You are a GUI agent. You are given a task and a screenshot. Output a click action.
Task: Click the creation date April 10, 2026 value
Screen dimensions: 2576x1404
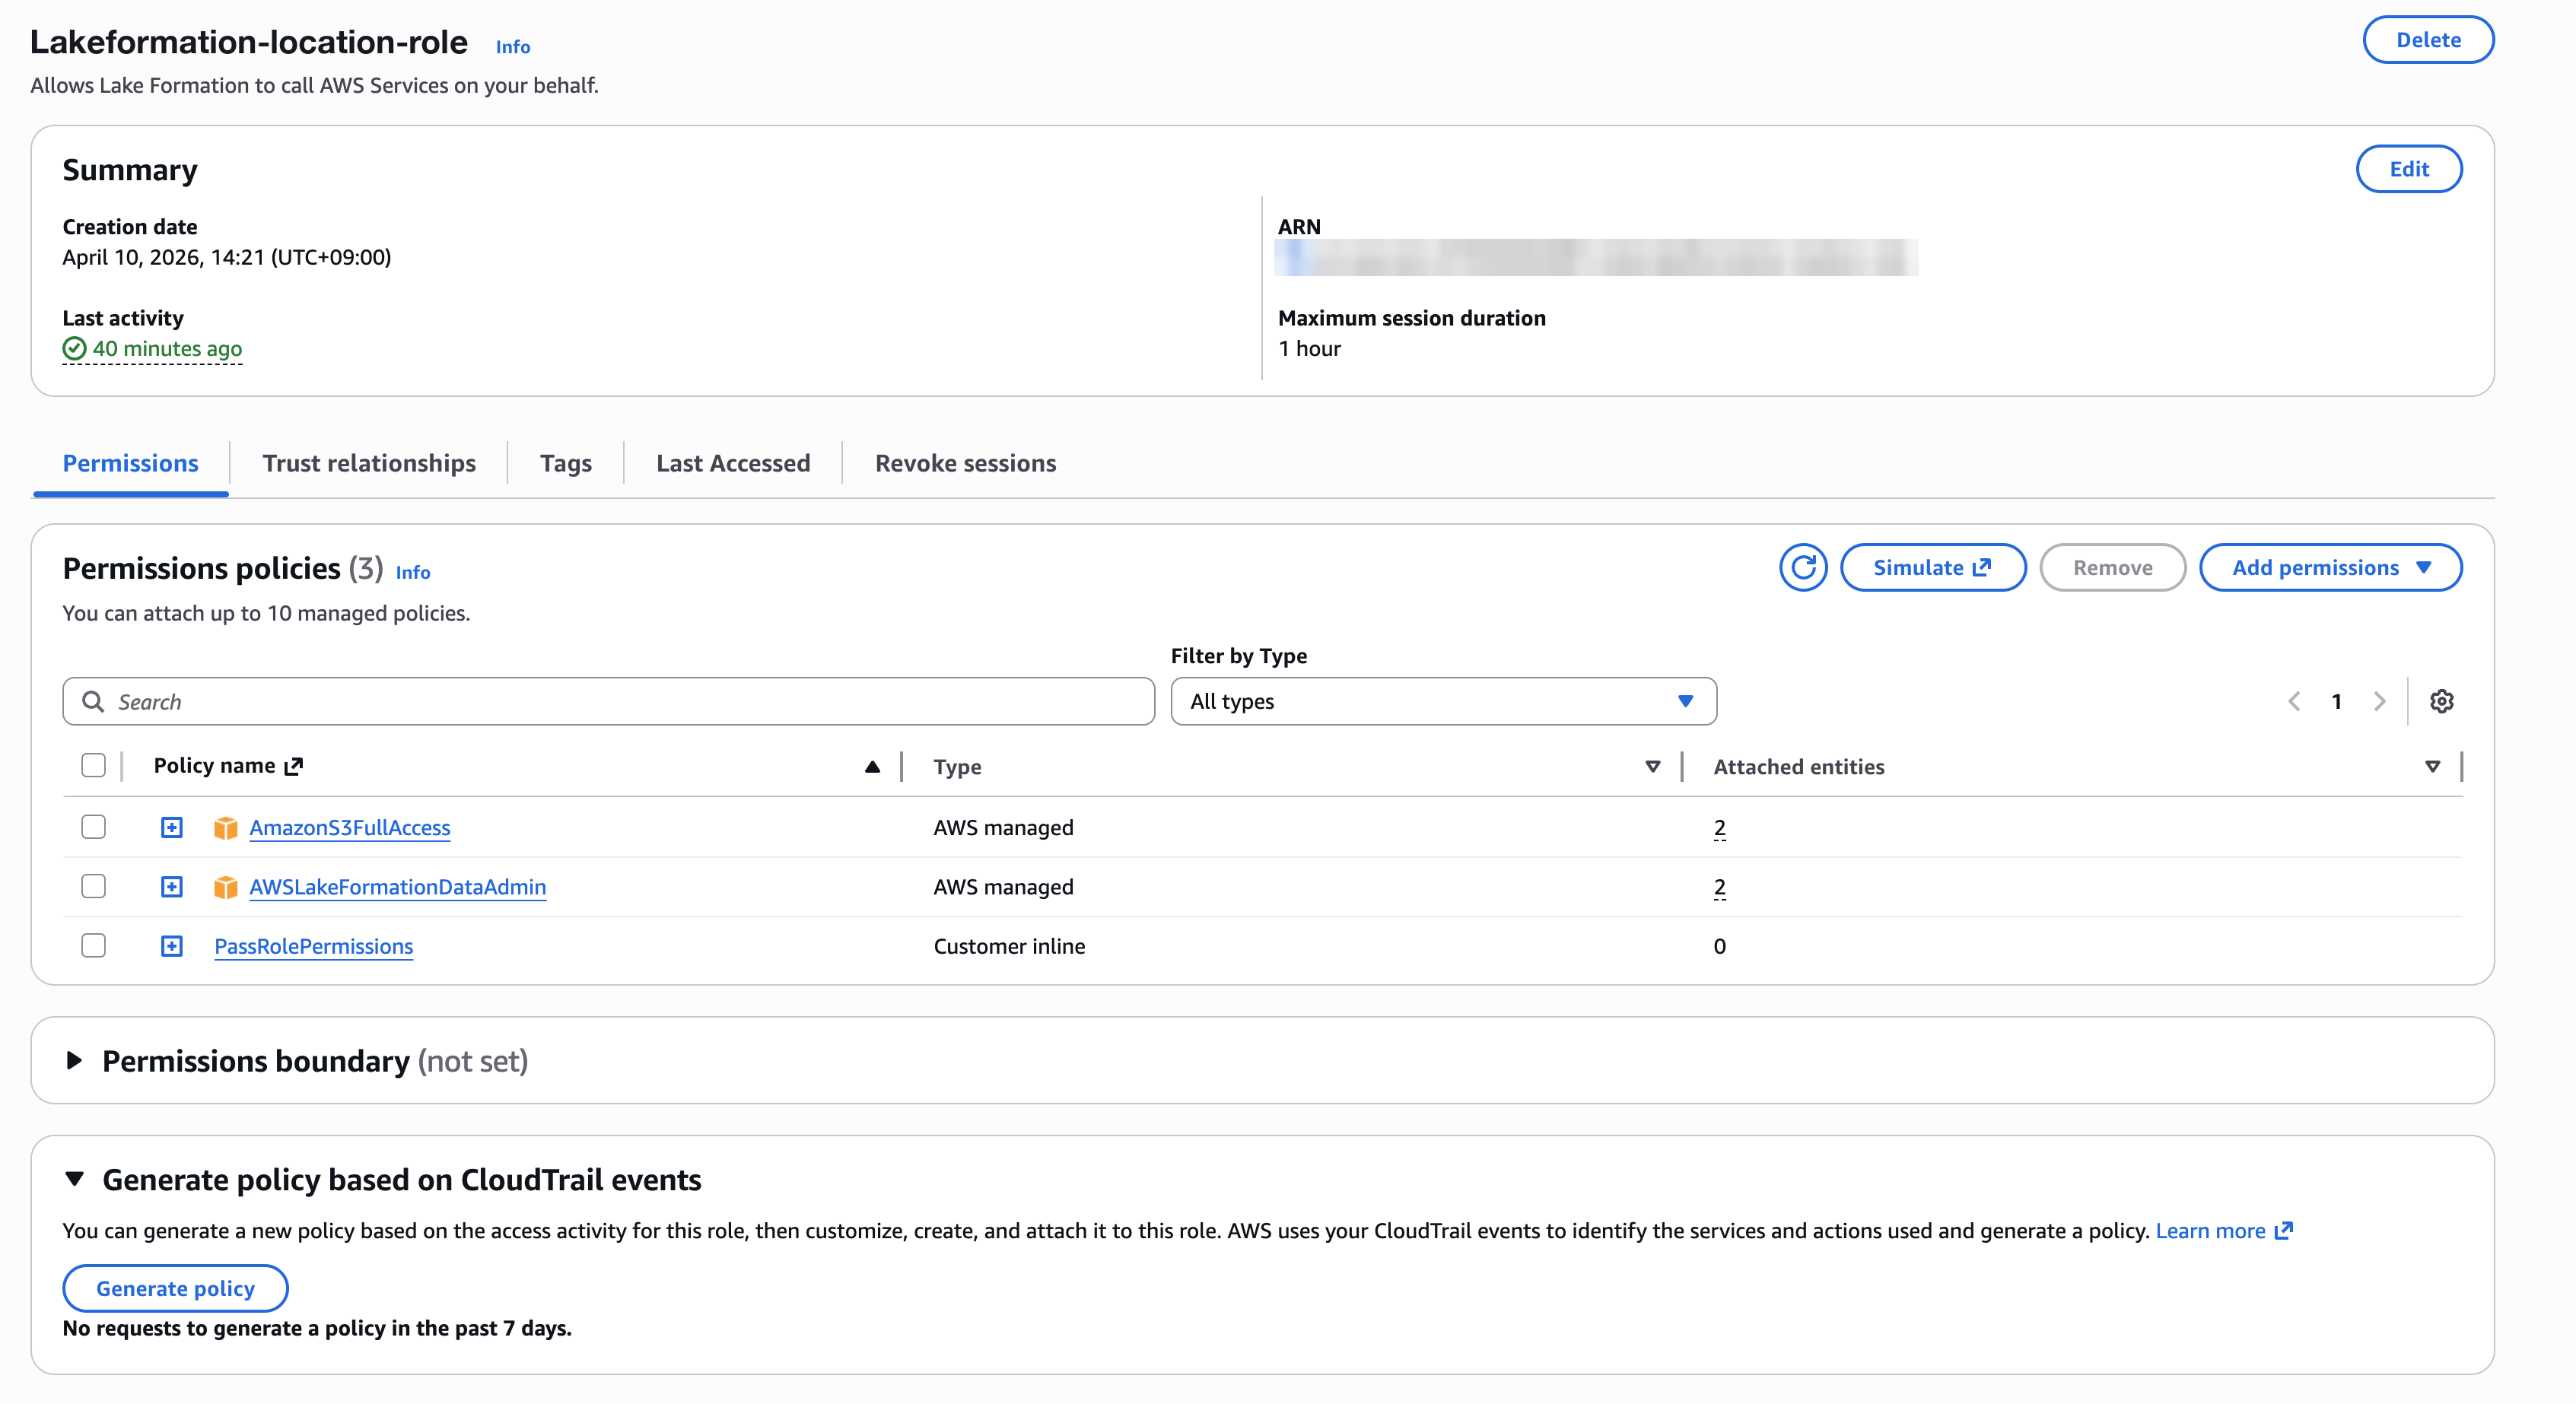[227, 257]
